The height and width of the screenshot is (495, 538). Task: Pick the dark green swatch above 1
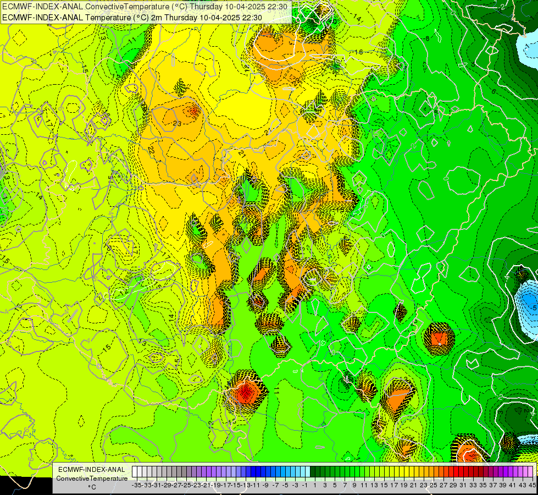[x=313, y=471]
